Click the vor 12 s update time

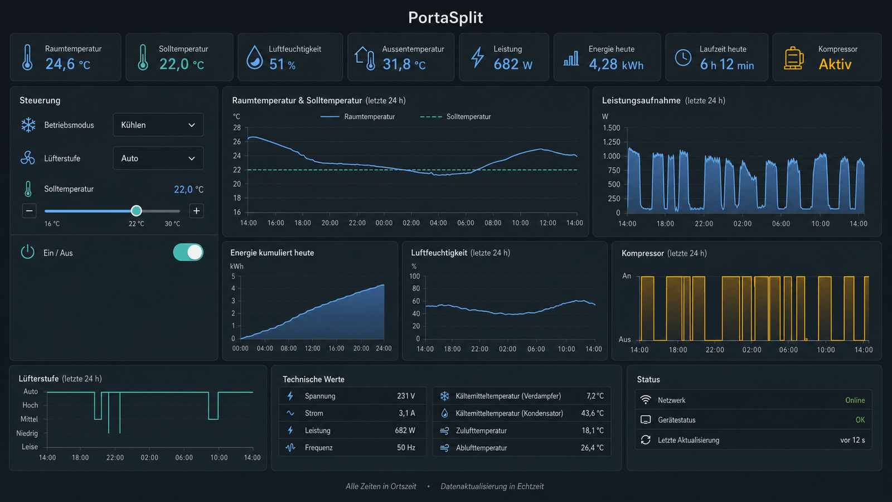pos(853,440)
